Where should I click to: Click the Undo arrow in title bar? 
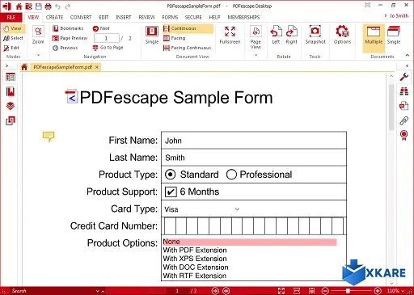57,6
